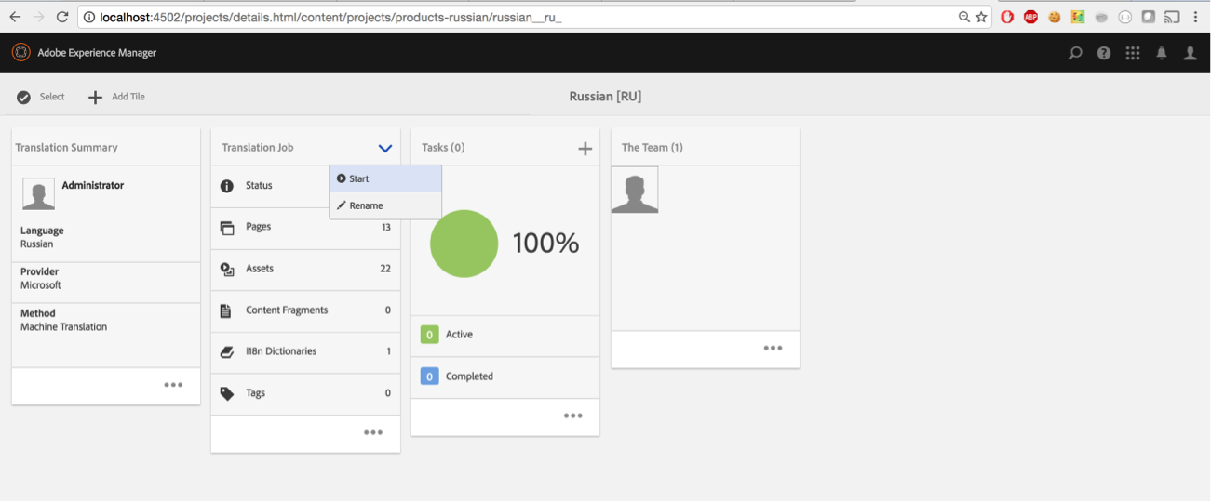Open Translation Summary tile ellipsis menu
This screenshot has width=1211, height=502.
click(173, 385)
